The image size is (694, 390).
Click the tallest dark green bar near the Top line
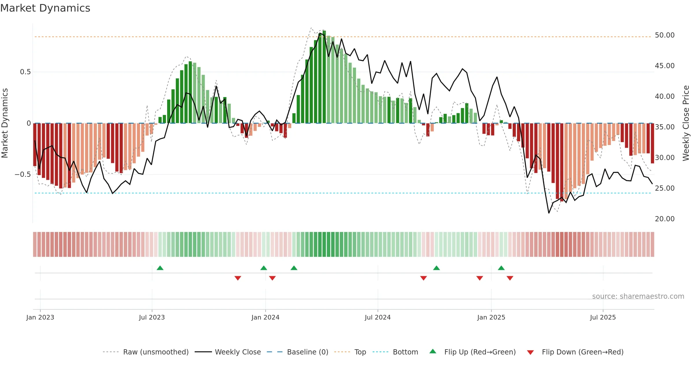[324, 77]
